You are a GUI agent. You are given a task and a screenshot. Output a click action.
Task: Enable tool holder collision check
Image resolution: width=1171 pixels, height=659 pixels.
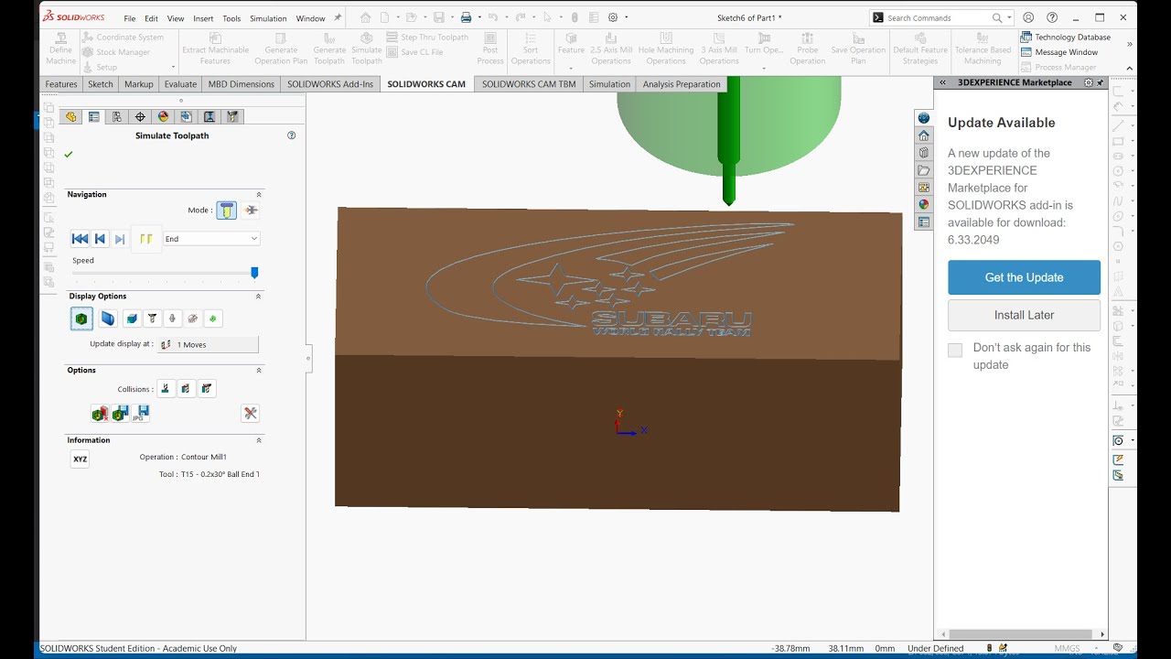click(x=208, y=389)
